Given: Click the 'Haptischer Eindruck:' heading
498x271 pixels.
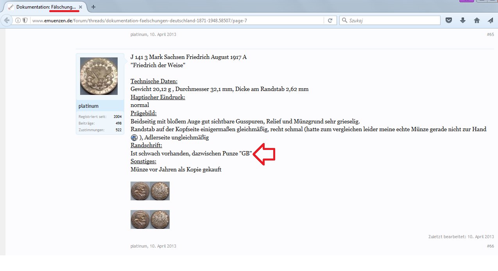Looking at the screenshot, I should tap(158, 97).
